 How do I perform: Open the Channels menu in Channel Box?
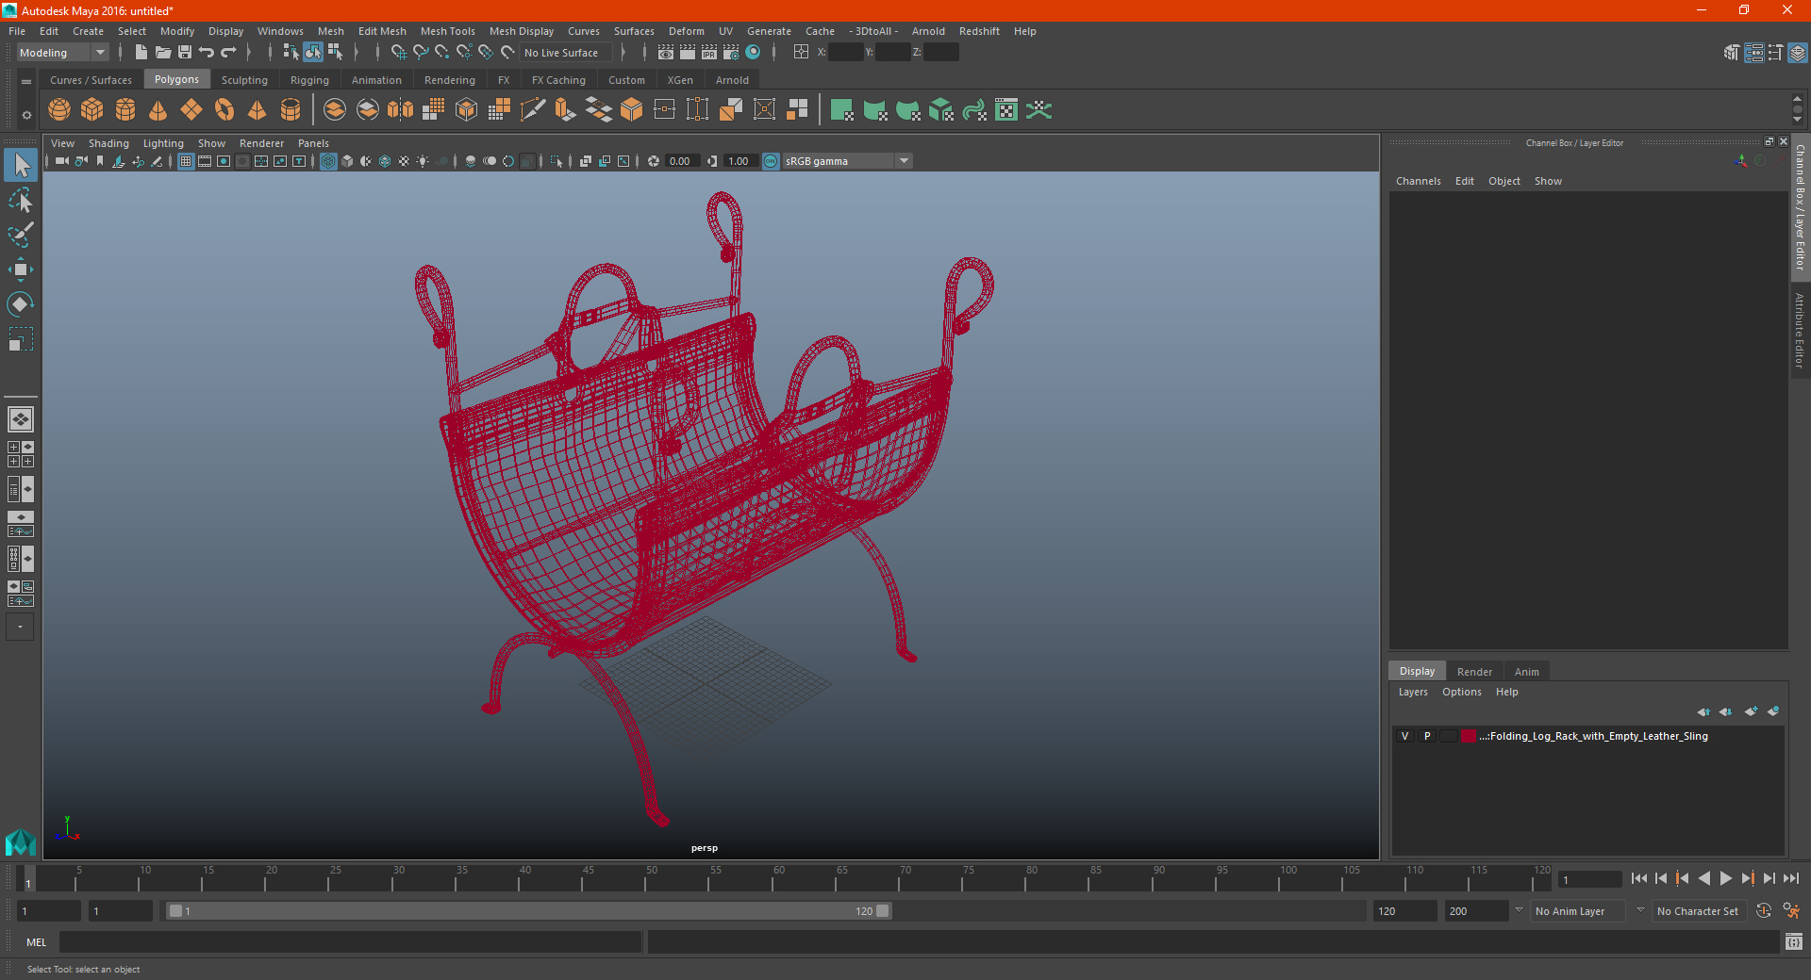click(x=1418, y=181)
